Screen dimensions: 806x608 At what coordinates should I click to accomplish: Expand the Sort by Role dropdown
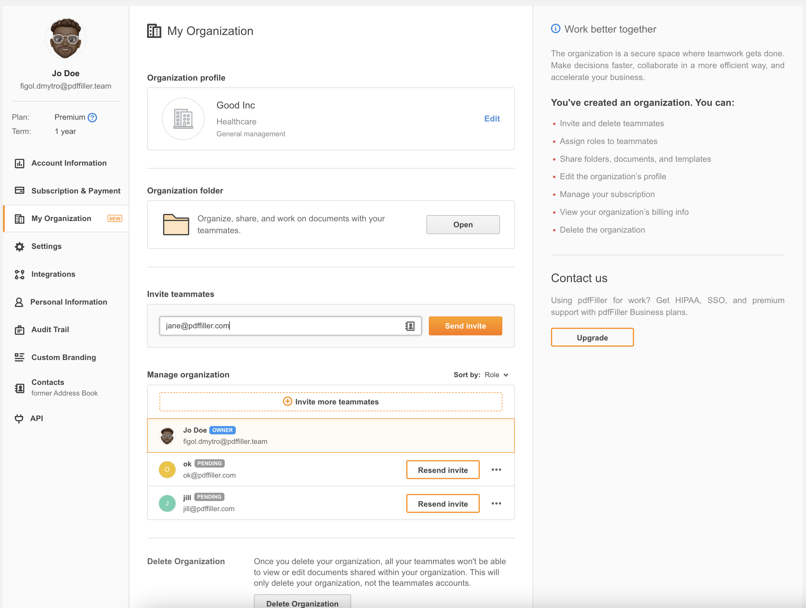496,375
